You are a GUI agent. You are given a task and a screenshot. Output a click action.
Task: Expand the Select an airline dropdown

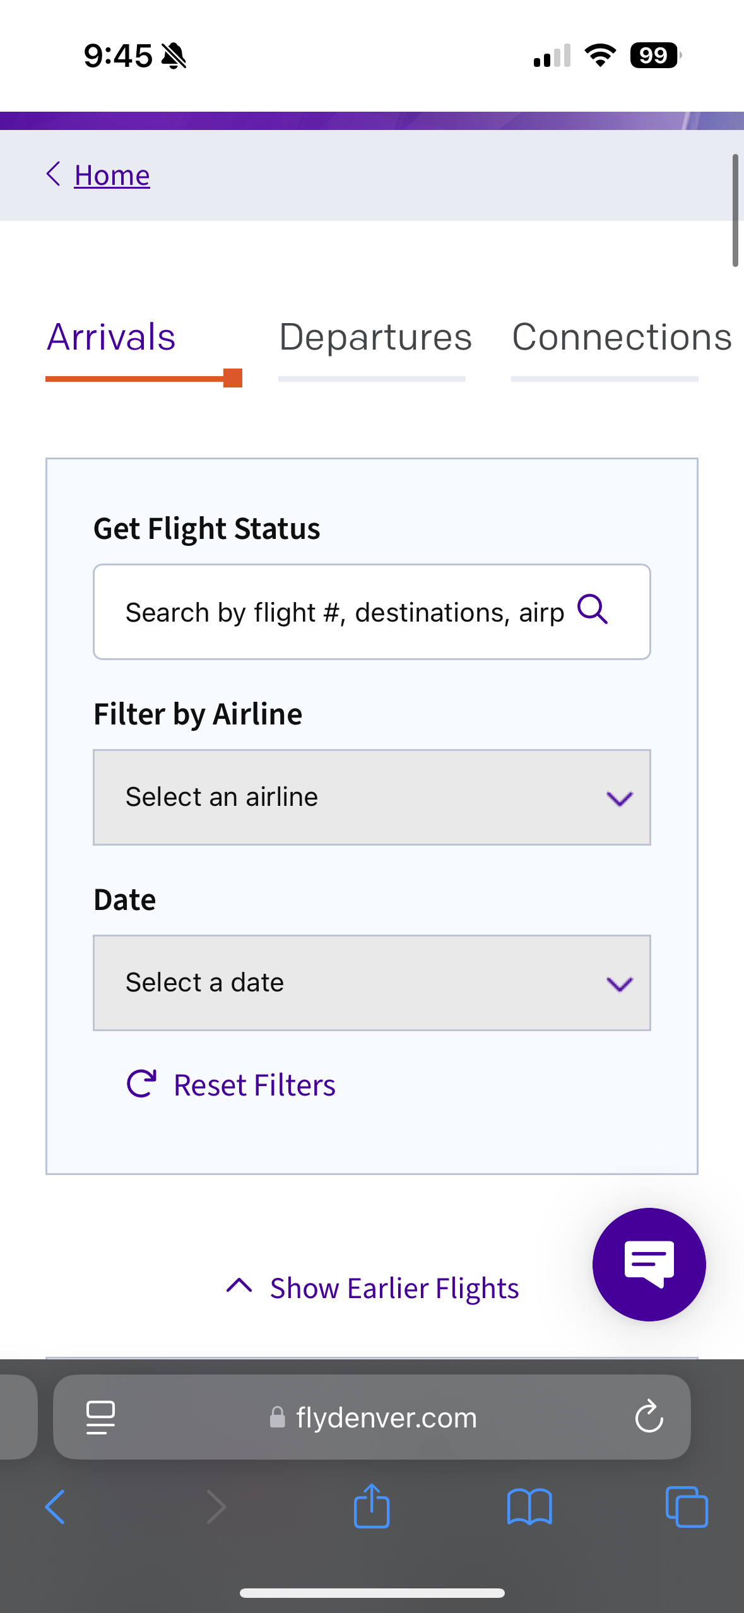point(372,797)
